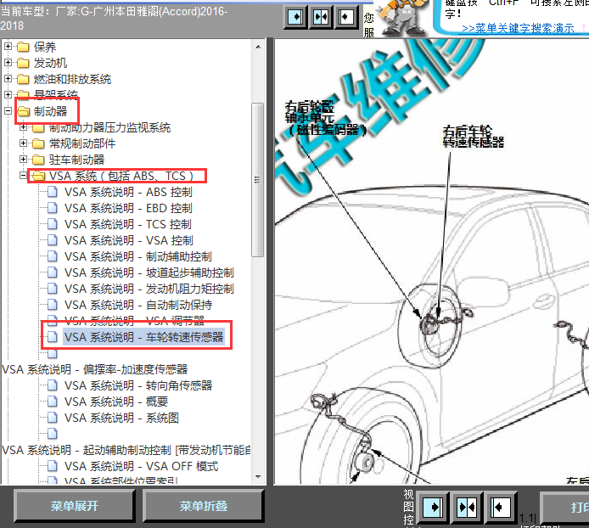Click document icon beside TCS 控制
The height and width of the screenshot is (528, 589).
53,224
